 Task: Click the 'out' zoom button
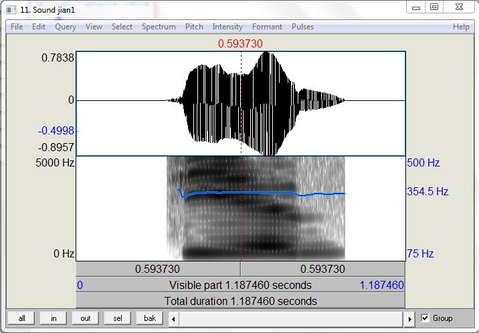pyautogui.click(x=86, y=318)
